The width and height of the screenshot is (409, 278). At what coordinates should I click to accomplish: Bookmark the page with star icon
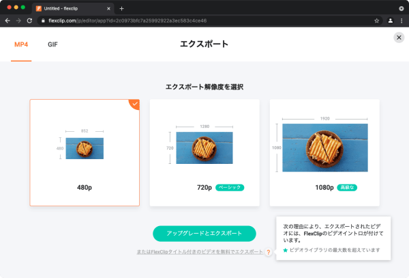pyautogui.click(x=376, y=20)
